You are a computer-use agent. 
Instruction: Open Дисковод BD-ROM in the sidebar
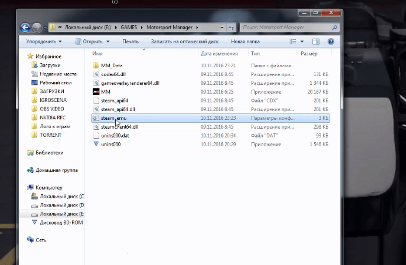61,222
